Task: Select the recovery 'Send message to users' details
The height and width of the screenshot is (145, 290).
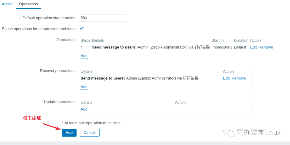Action: click(x=139, y=78)
